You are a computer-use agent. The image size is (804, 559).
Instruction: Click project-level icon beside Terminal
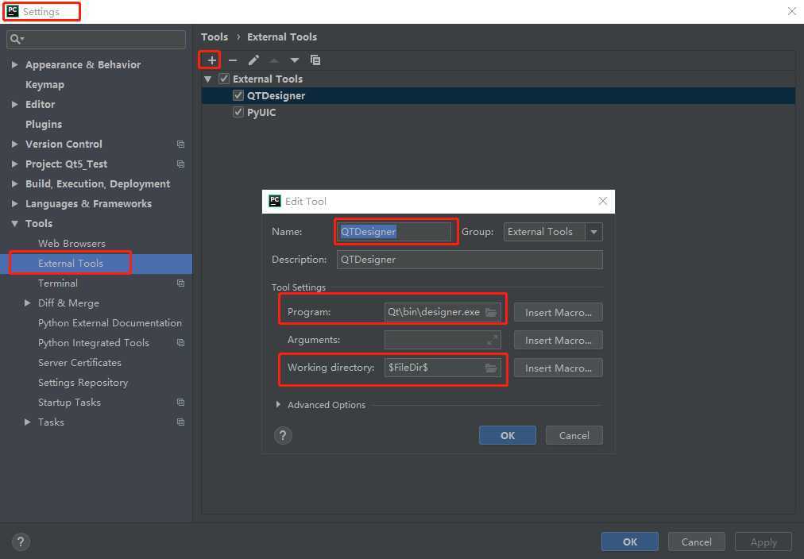tap(180, 283)
